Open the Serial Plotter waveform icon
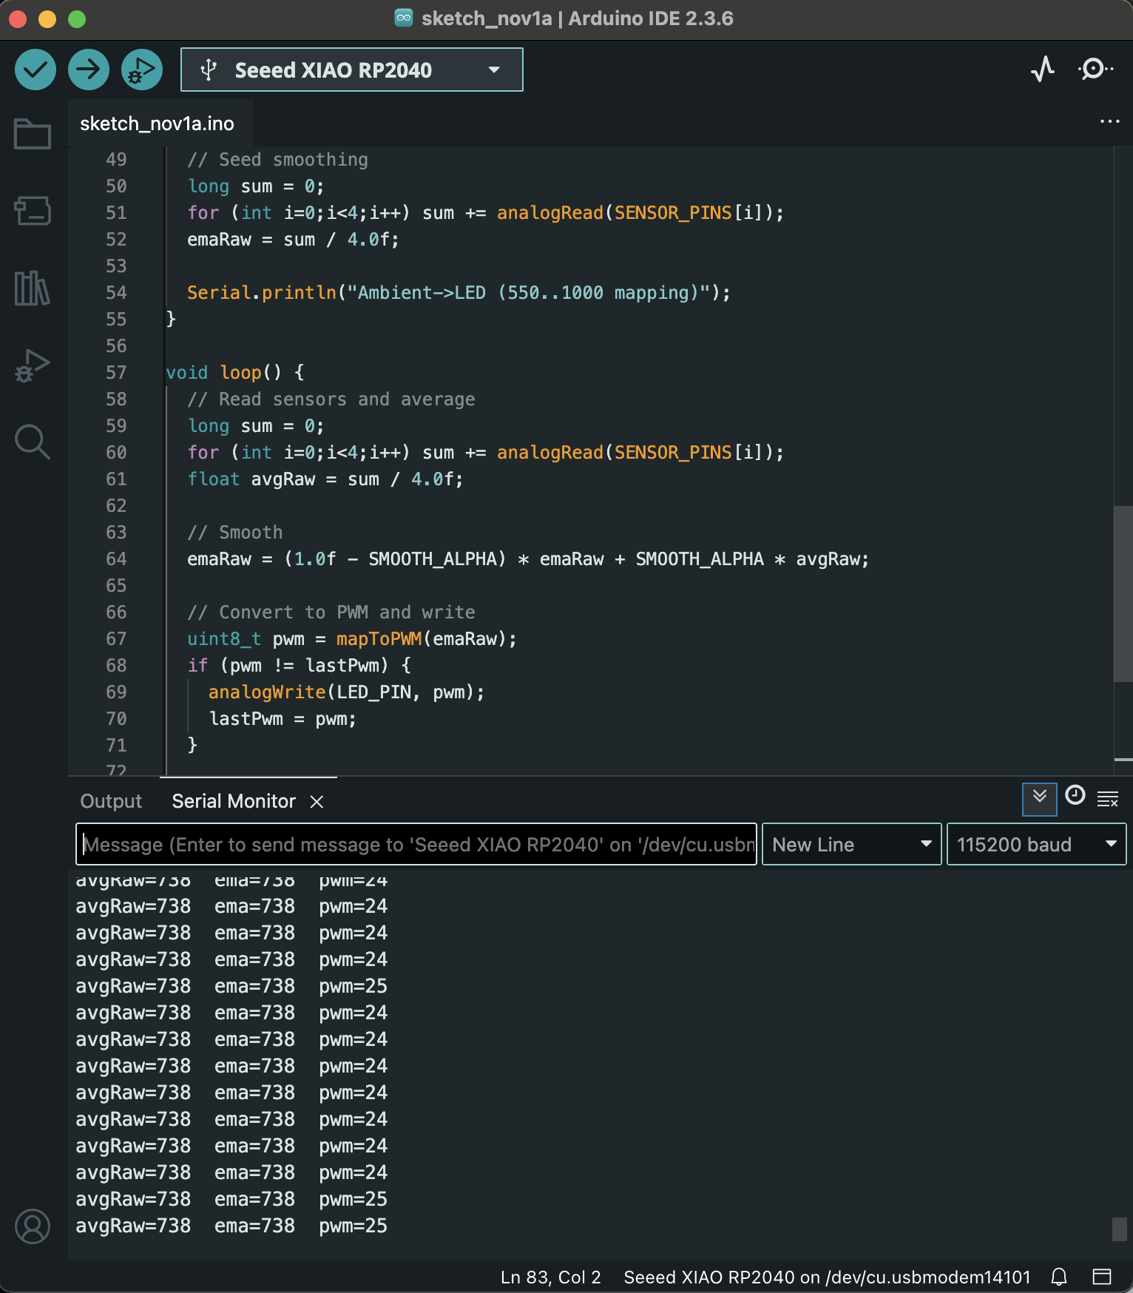The image size is (1133, 1293). [1043, 70]
